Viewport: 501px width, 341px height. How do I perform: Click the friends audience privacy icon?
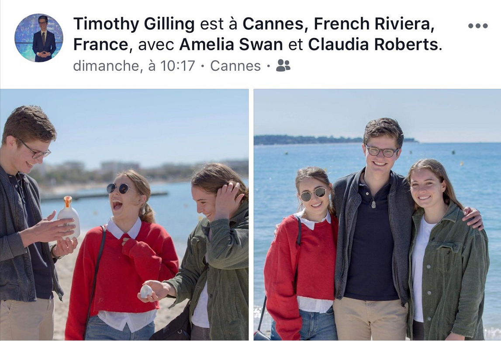(x=283, y=66)
